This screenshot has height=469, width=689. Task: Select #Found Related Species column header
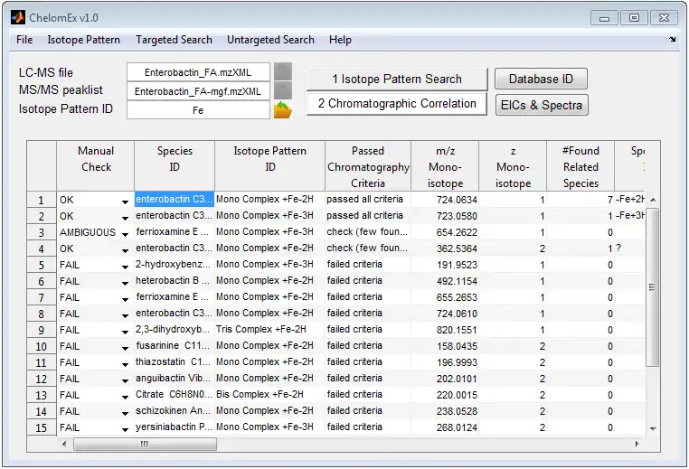tap(580, 166)
